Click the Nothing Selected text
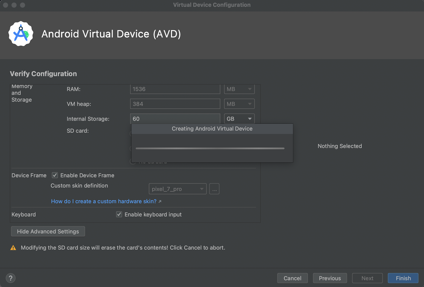Screen dimensions: 424x287 point(340,146)
